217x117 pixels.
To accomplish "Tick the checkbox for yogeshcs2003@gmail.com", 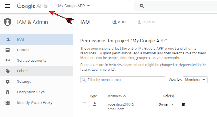I will click(84, 104).
